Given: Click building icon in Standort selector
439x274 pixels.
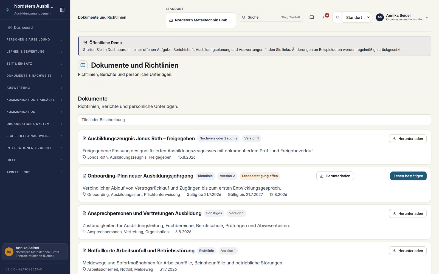Looking at the screenshot, I should 171,20.
